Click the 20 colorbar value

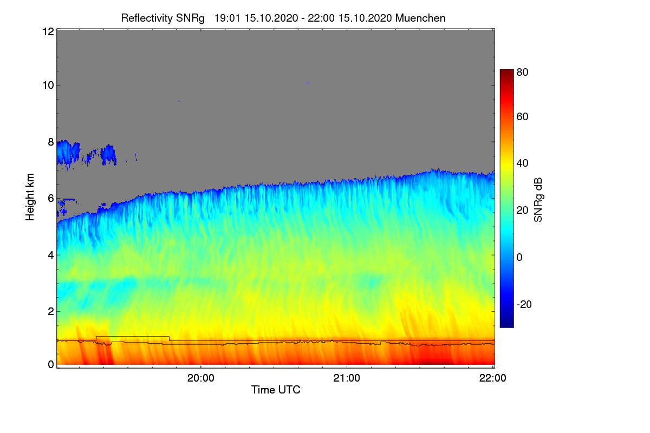pos(522,210)
